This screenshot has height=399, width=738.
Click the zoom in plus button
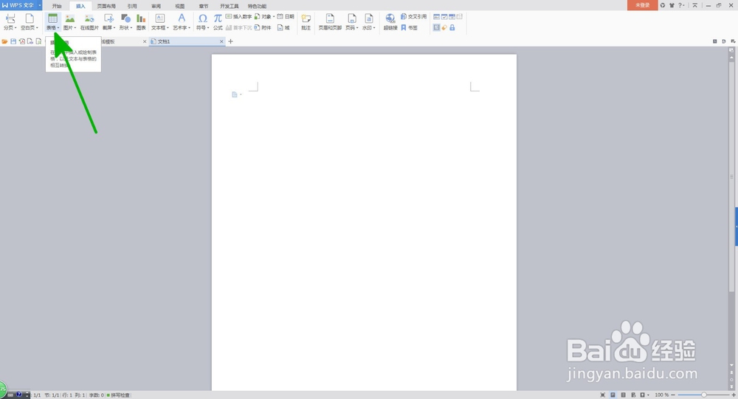point(734,395)
